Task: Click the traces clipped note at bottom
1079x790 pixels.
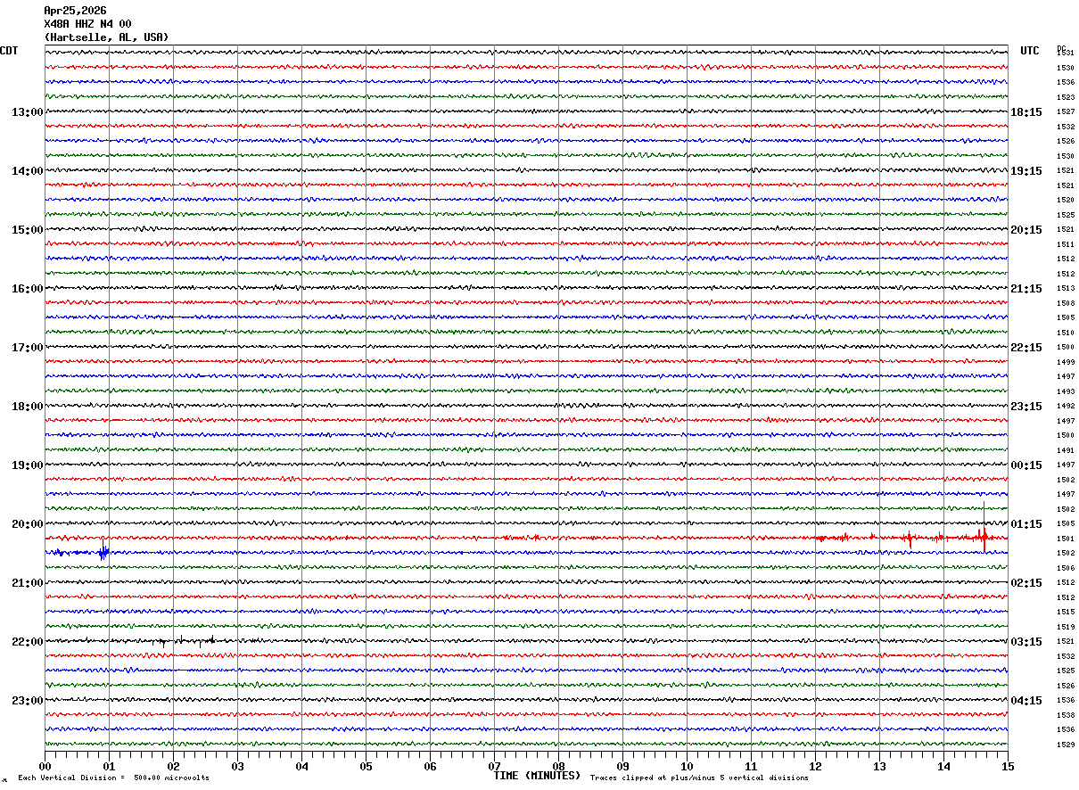Action: 699,778
